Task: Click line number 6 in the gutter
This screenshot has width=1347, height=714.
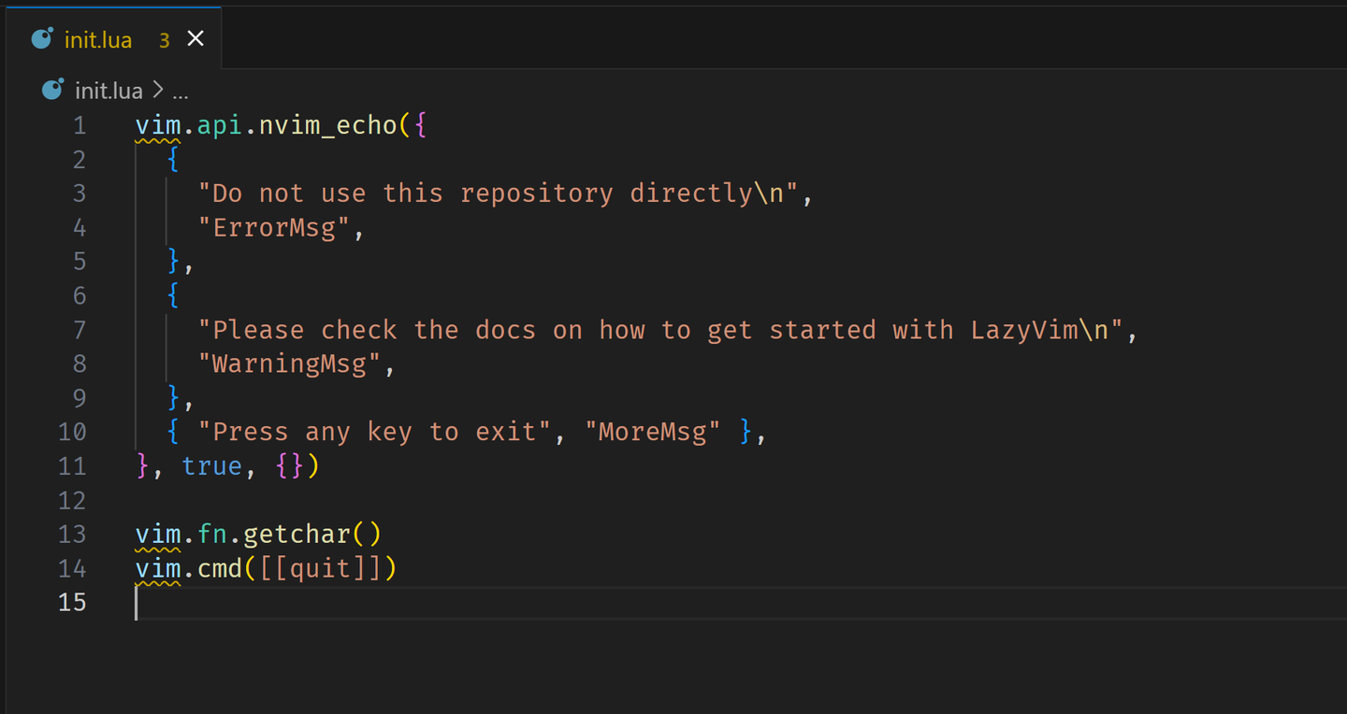Action: tap(79, 295)
